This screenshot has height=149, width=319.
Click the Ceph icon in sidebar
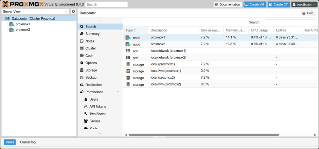coord(82,56)
